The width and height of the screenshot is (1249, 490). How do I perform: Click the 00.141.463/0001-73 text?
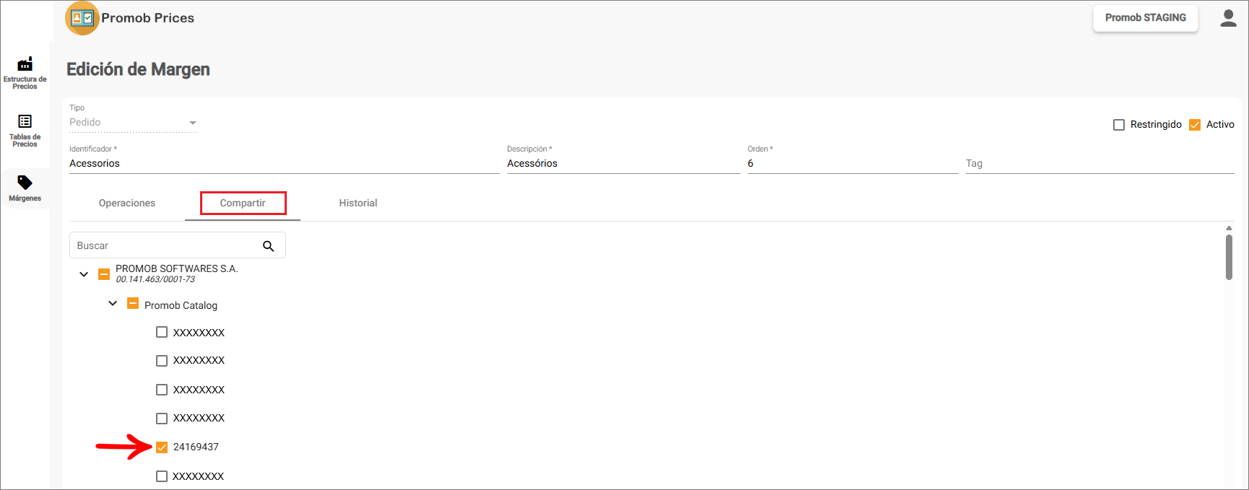(x=155, y=279)
